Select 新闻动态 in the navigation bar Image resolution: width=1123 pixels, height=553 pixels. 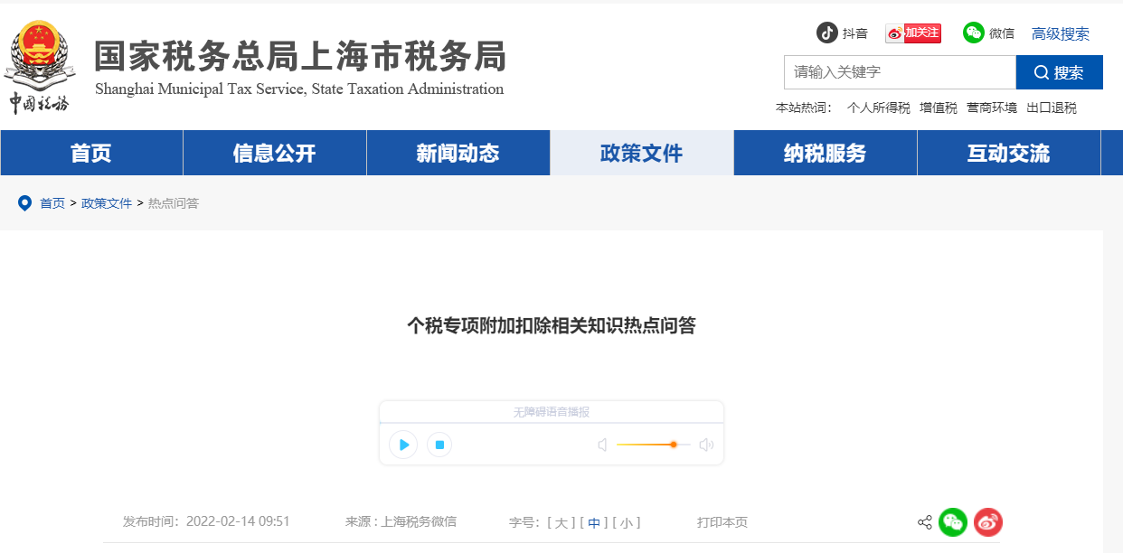pos(458,153)
